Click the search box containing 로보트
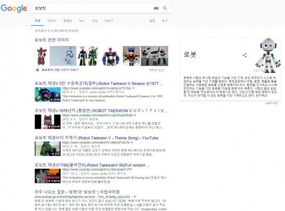 [101, 8]
